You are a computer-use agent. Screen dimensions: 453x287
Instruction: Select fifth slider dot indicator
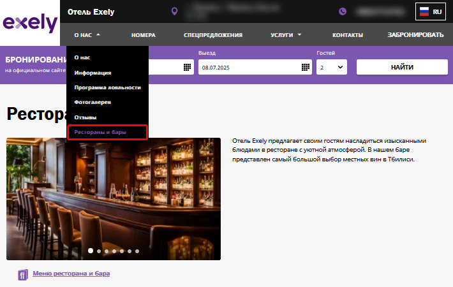(122, 251)
